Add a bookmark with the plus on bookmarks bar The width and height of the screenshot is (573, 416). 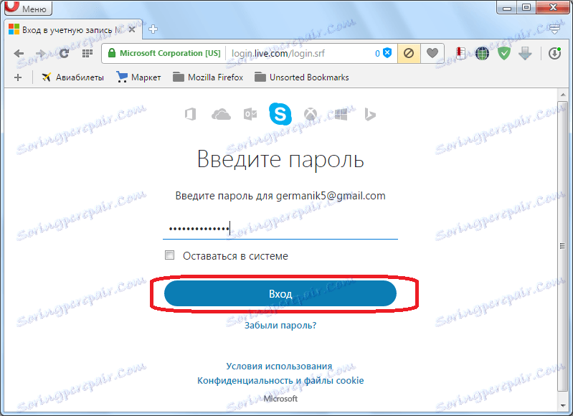tap(18, 77)
